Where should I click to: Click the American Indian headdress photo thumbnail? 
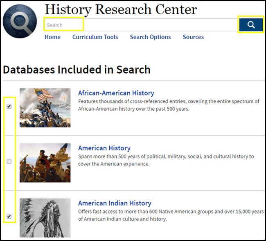(45, 218)
